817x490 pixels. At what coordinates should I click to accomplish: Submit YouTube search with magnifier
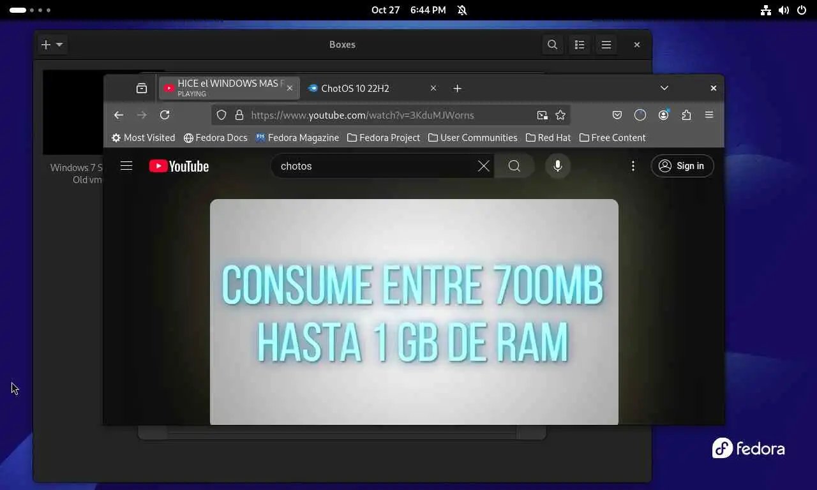coord(514,166)
